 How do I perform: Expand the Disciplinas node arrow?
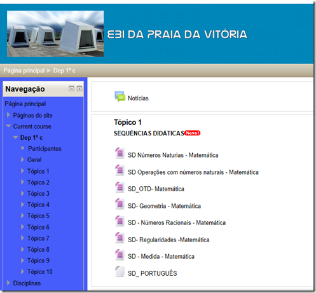[8, 283]
